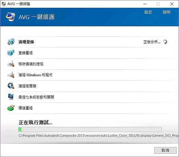Click the AVG logo in blue header

(x=11, y=17)
